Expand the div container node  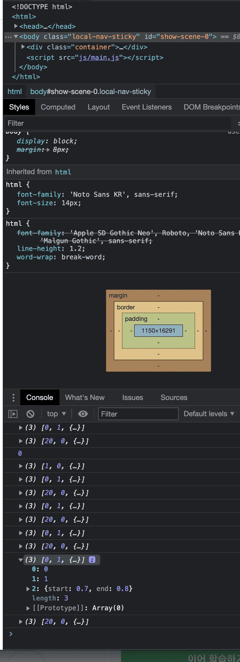pyautogui.click(x=23, y=47)
